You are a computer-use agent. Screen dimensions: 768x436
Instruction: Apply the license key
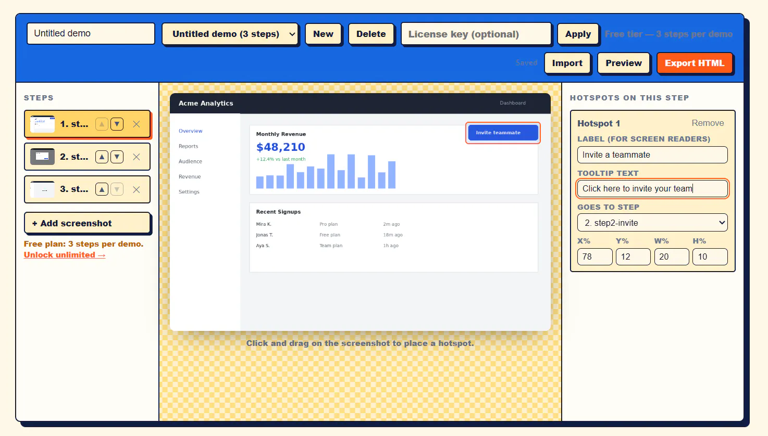tap(578, 34)
